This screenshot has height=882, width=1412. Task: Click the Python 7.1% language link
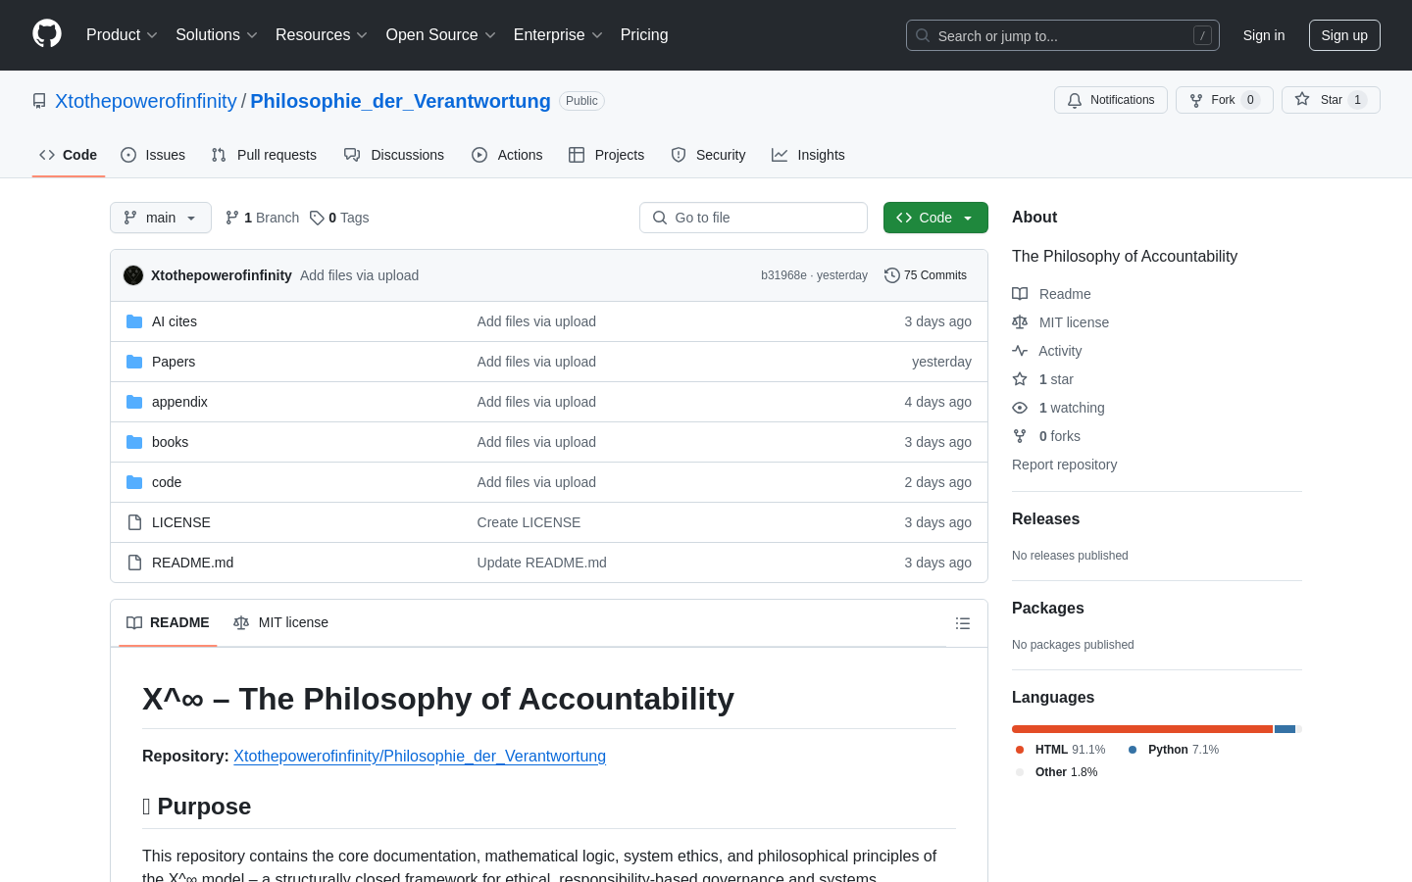pyautogui.click(x=1174, y=750)
